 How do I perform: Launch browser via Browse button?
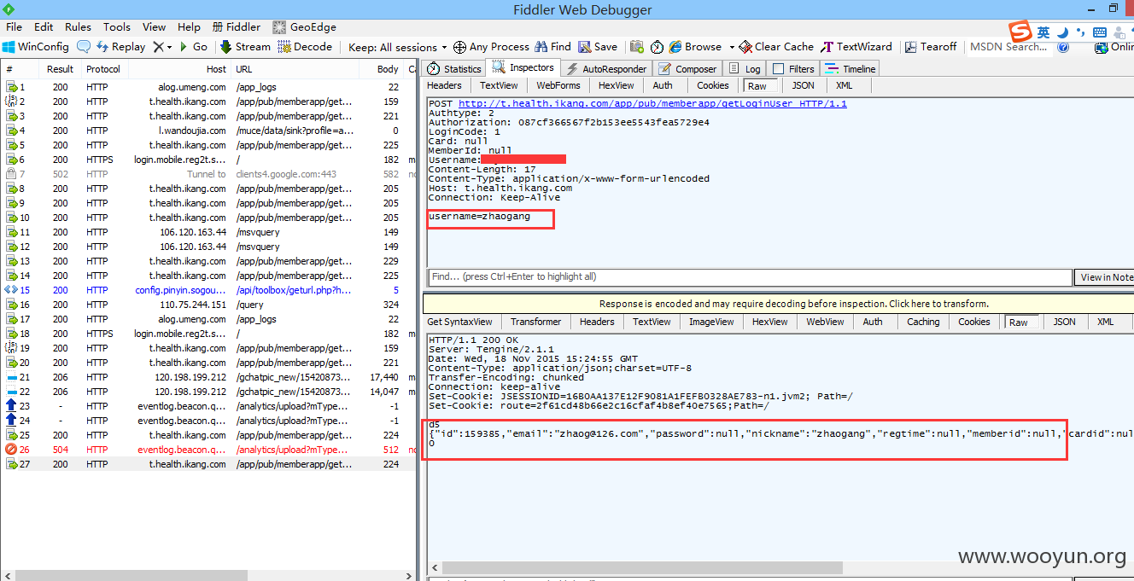click(695, 47)
